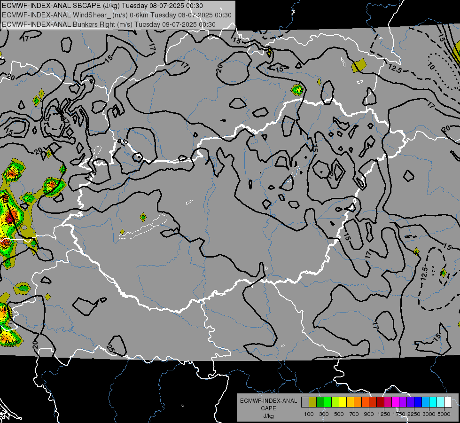This screenshot has height=423, width=460.
Task: Select the pink-magenta legend swatch after 1250
Action: (388, 402)
